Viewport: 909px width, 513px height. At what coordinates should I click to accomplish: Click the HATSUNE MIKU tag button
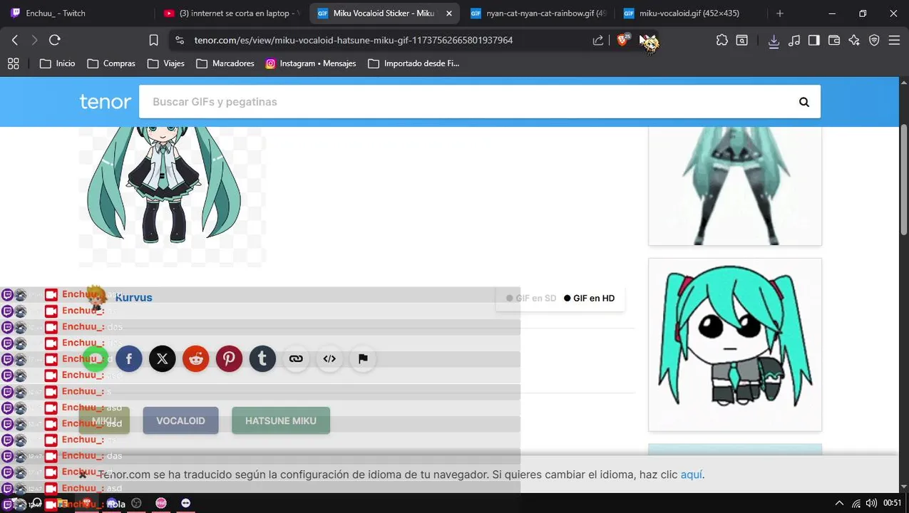[x=281, y=421]
